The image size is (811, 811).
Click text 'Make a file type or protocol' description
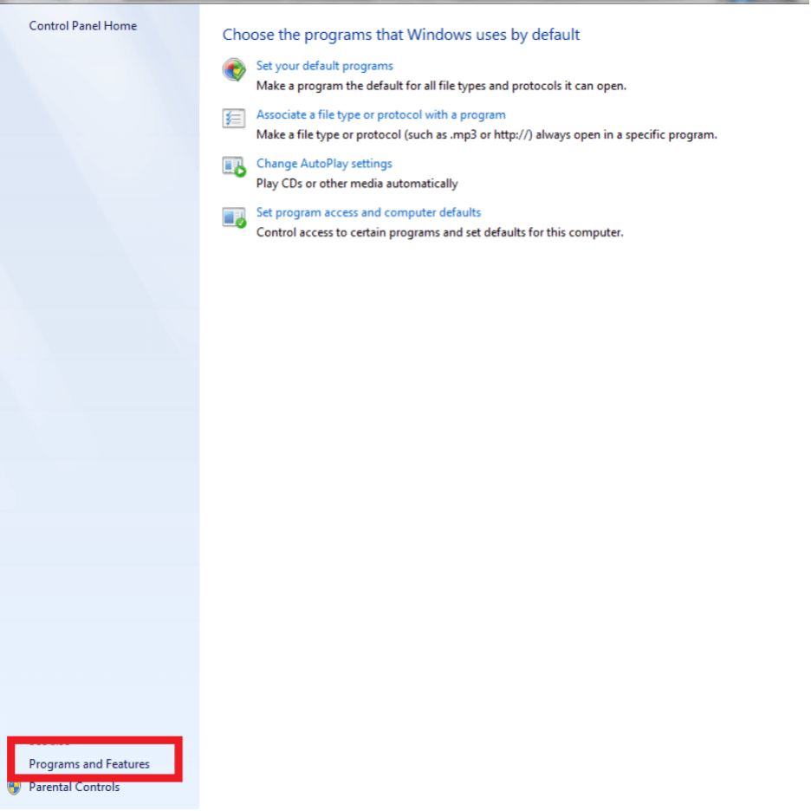pyautogui.click(x=487, y=134)
